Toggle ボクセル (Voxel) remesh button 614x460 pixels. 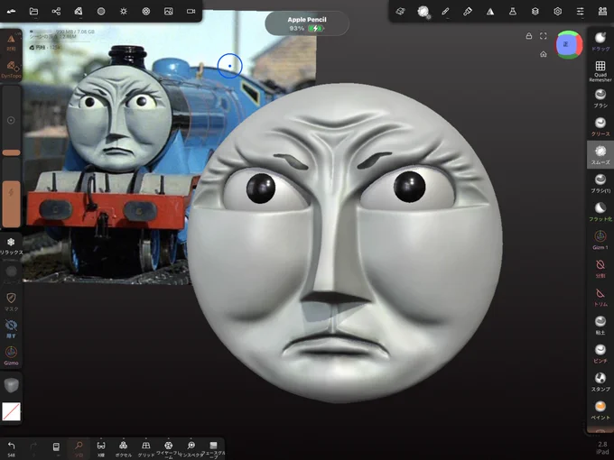(124, 448)
